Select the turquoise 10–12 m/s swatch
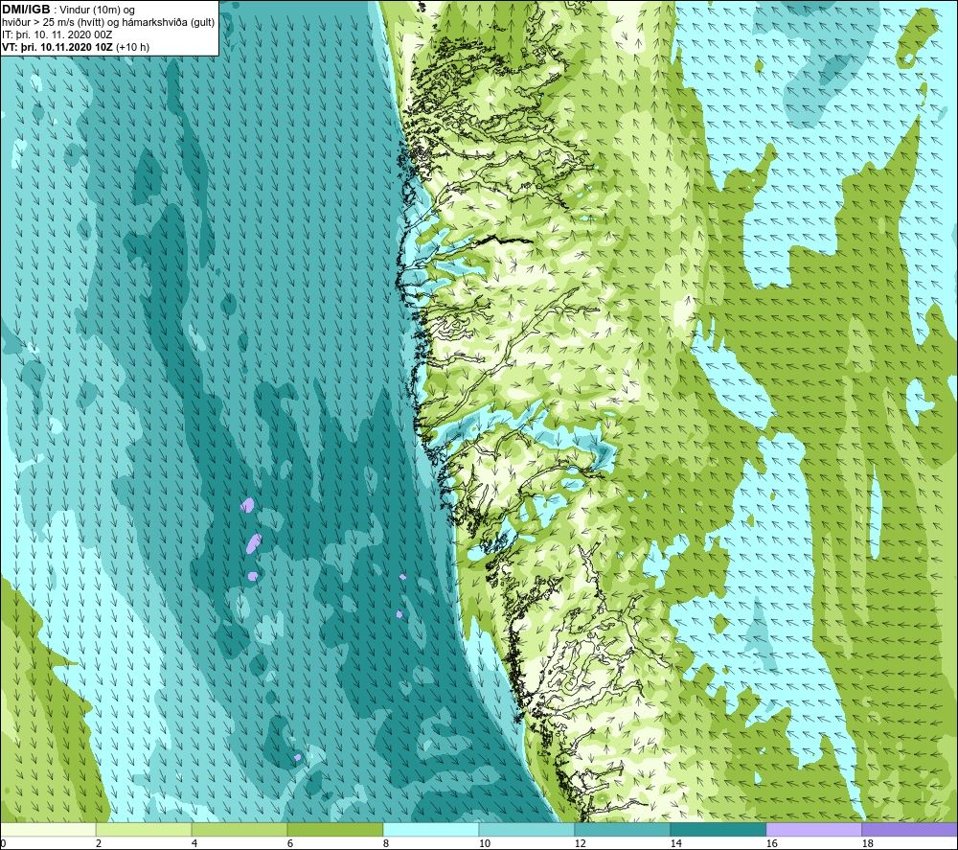This screenshot has height=850, width=958. tap(527, 829)
